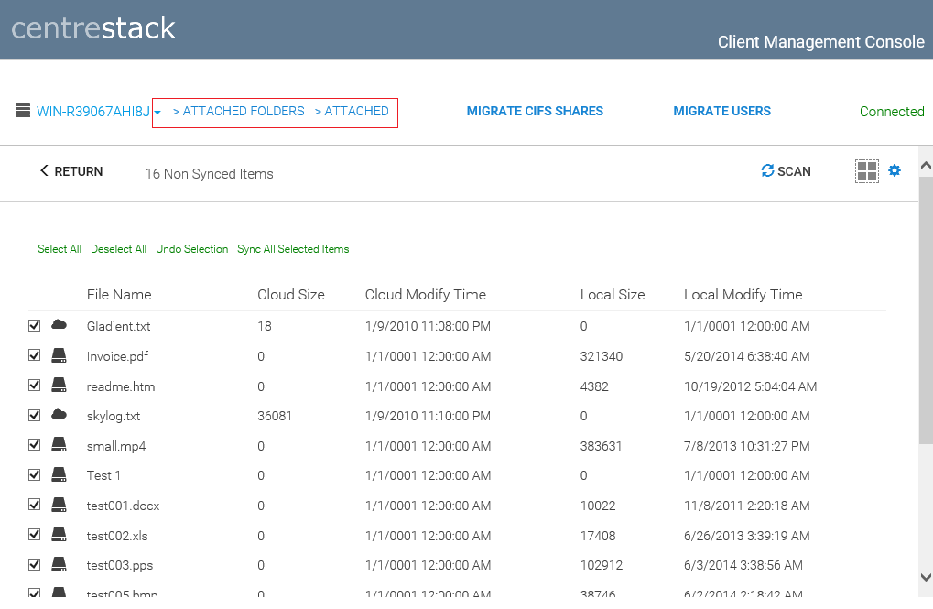Click the Connected status text
Screen dimensions: 933x609
pyautogui.click(x=892, y=112)
